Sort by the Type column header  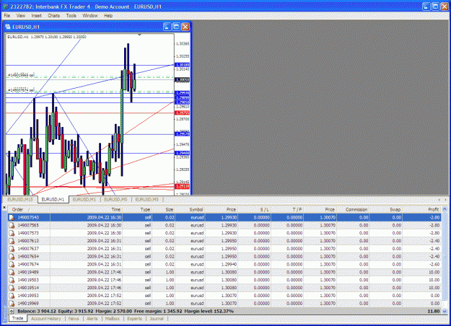point(137,210)
